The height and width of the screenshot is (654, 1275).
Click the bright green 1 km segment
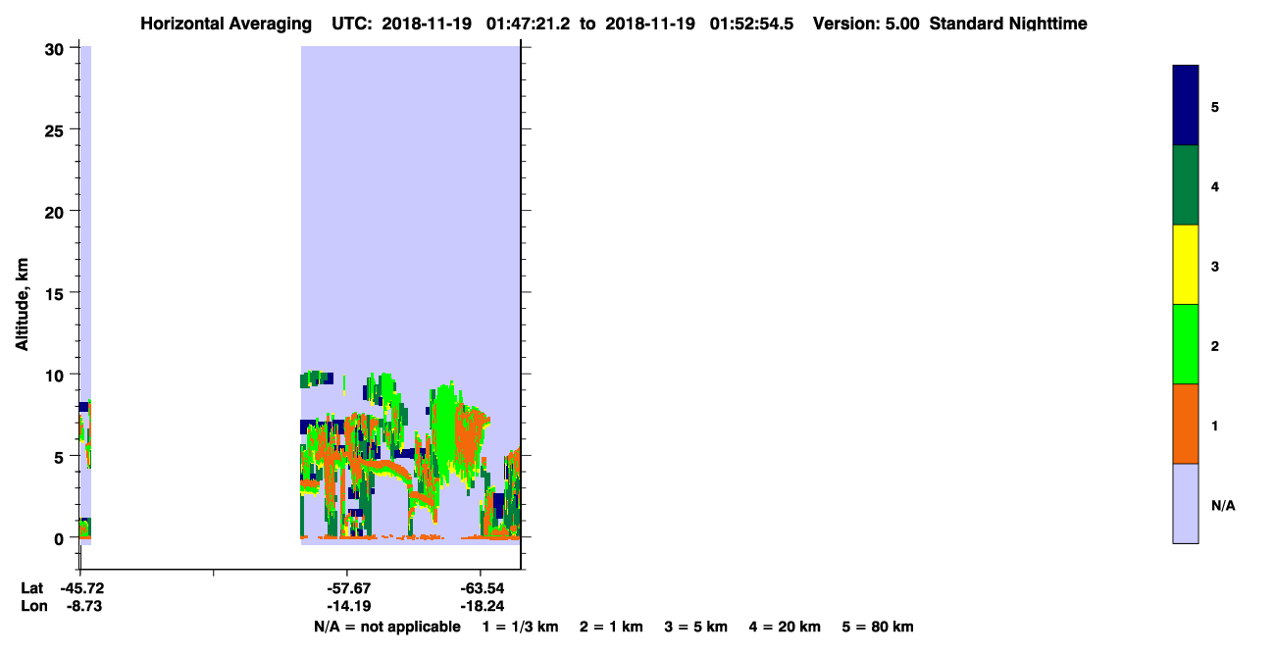point(1186,344)
